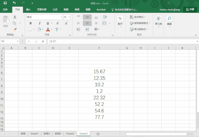Apply red Font Color A

(x=48, y=29)
